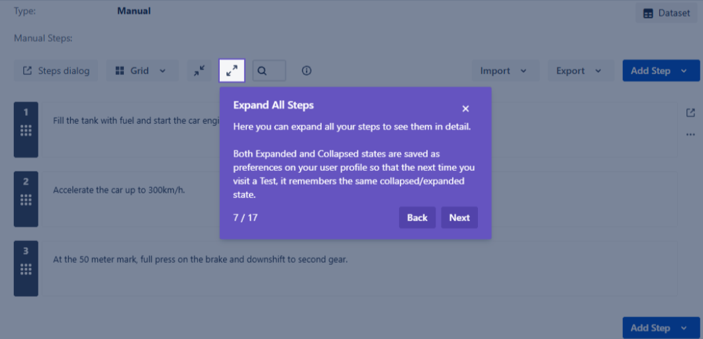Open the three-dot menu for step 1
The width and height of the screenshot is (703, 339).
(x=690, y=135)
